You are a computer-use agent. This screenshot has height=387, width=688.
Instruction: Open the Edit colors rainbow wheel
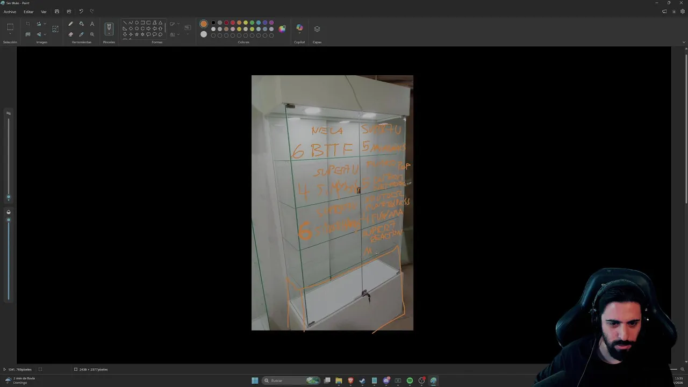tap(282, 29)
